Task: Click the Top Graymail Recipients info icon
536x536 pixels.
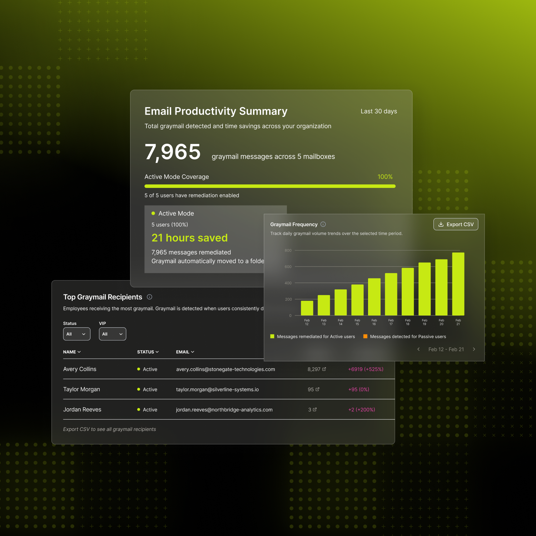Action: pos(150,297)
